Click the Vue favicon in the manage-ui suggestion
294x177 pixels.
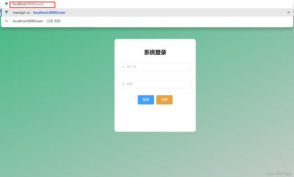pos(7,12)
